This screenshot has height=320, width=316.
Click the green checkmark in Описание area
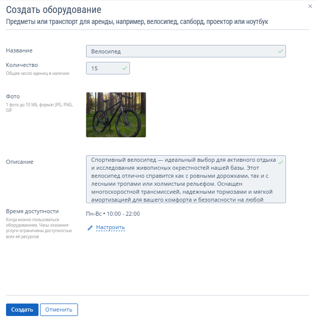click(280, 162)
